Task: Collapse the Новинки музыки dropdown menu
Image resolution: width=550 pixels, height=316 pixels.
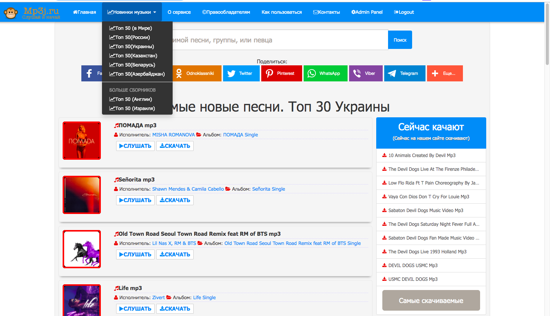Action: click(132, 12)
